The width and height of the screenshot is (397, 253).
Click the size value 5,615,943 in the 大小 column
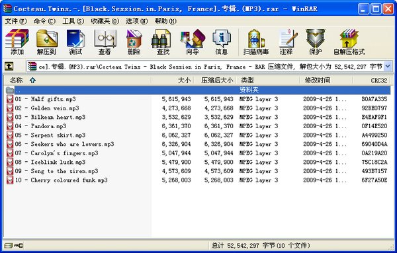176,99
